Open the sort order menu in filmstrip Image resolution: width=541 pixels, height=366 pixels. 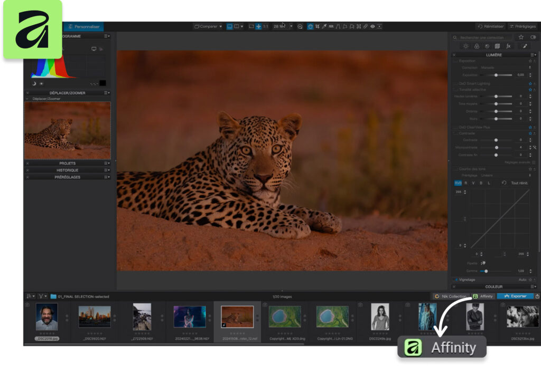click(x=30, y=296)
